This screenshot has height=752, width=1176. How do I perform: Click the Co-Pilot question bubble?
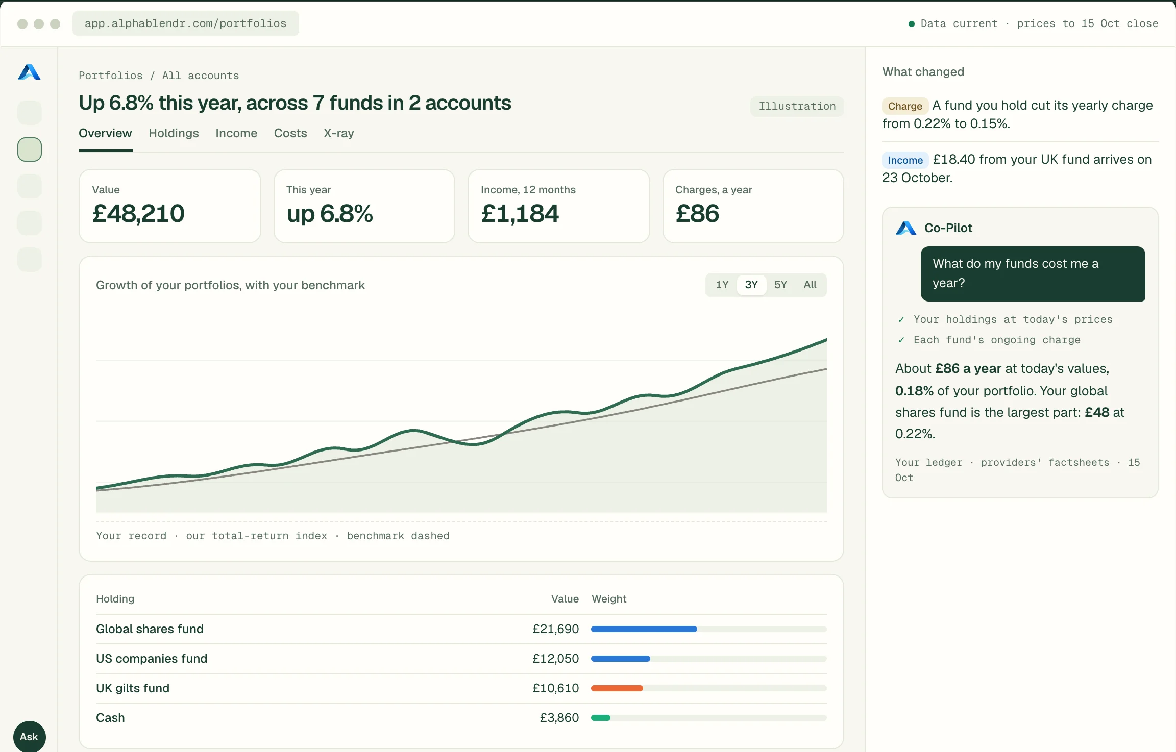click(x=1033, y=274)
